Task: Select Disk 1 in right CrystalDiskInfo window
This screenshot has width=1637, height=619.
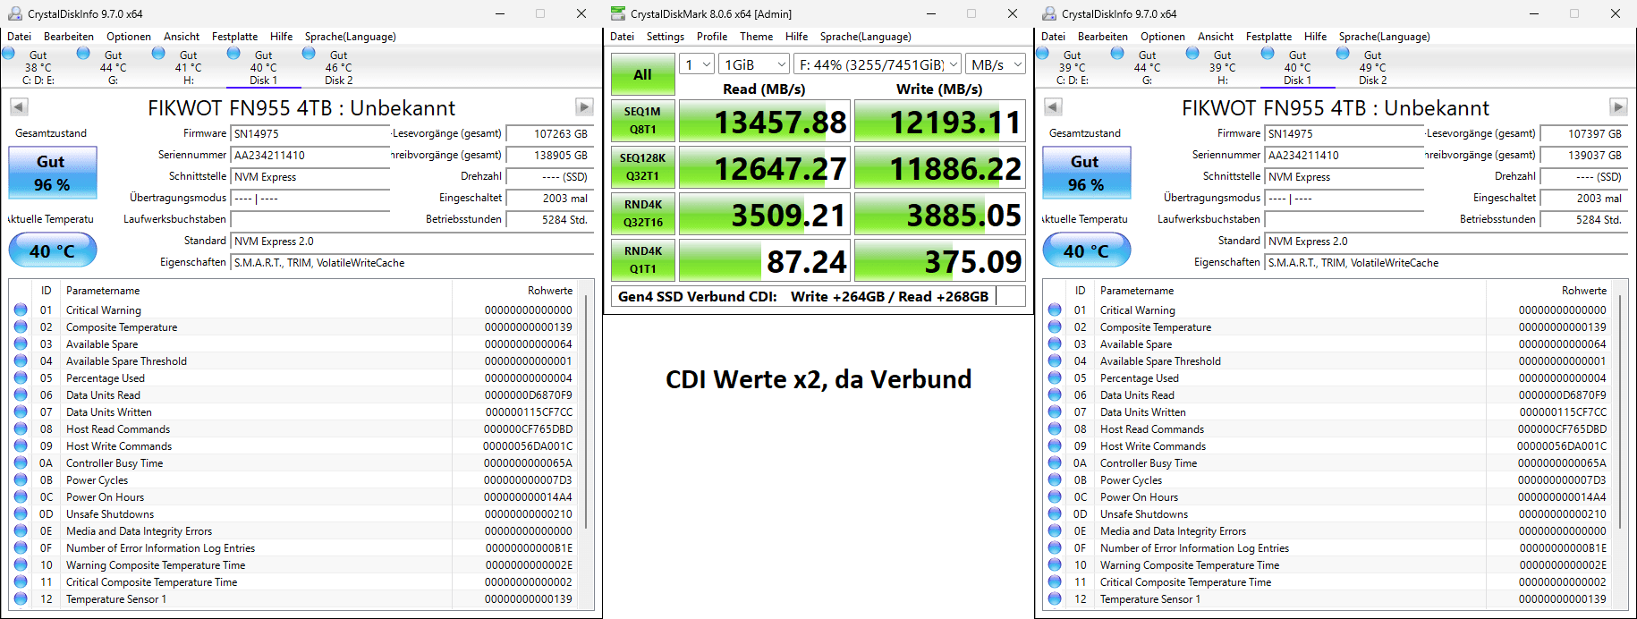Action: tap(1297, 67)
